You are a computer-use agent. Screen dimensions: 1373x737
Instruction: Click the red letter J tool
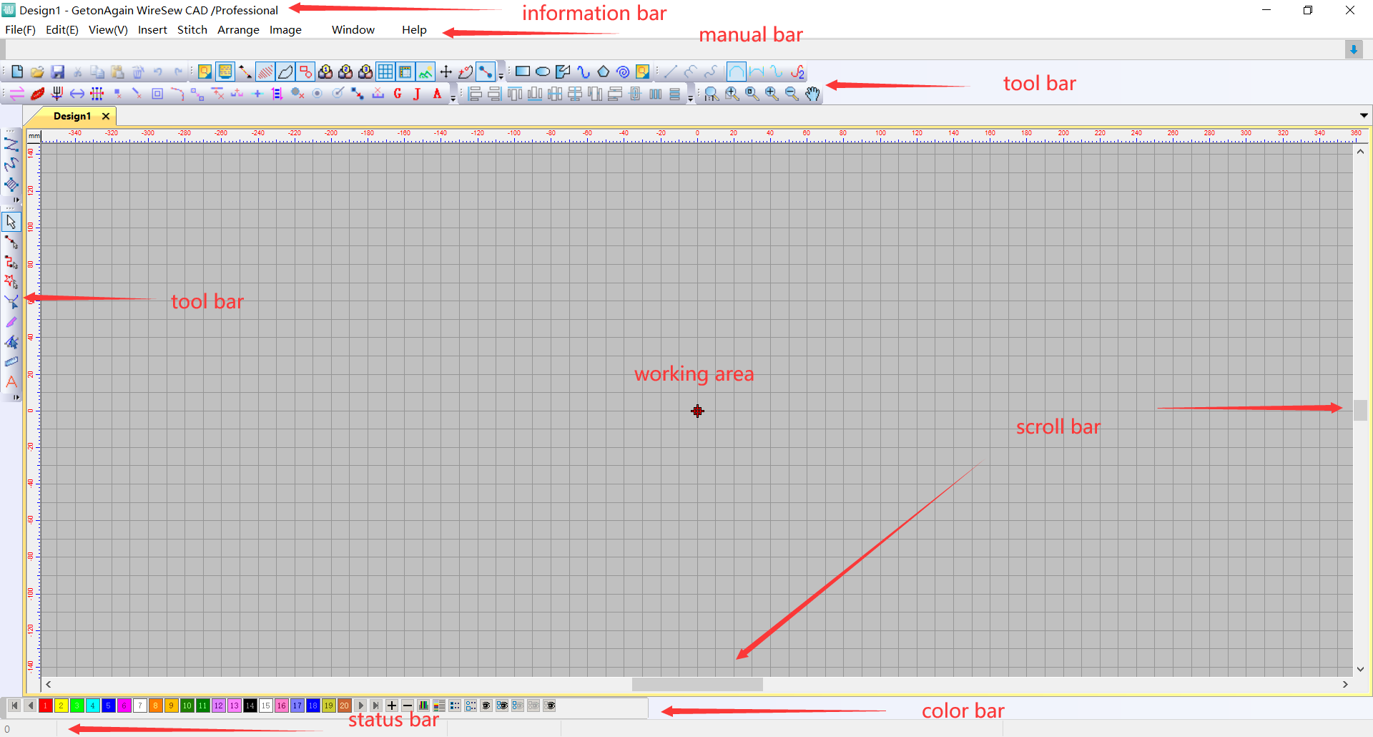417,94
